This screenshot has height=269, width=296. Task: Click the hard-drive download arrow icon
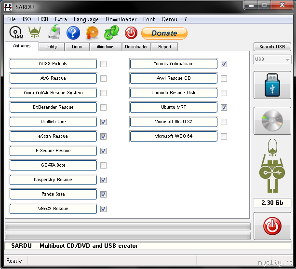tap(54, 32)
